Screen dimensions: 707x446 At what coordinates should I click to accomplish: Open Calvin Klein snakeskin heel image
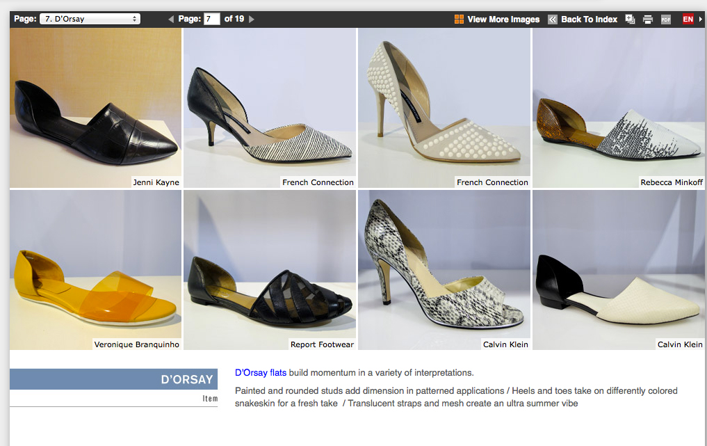[444, 269]
